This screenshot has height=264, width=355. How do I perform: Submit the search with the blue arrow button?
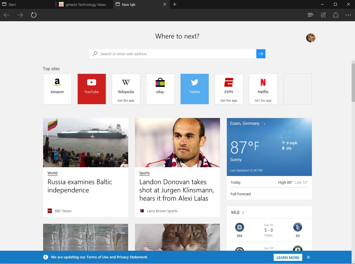(261, 54)
